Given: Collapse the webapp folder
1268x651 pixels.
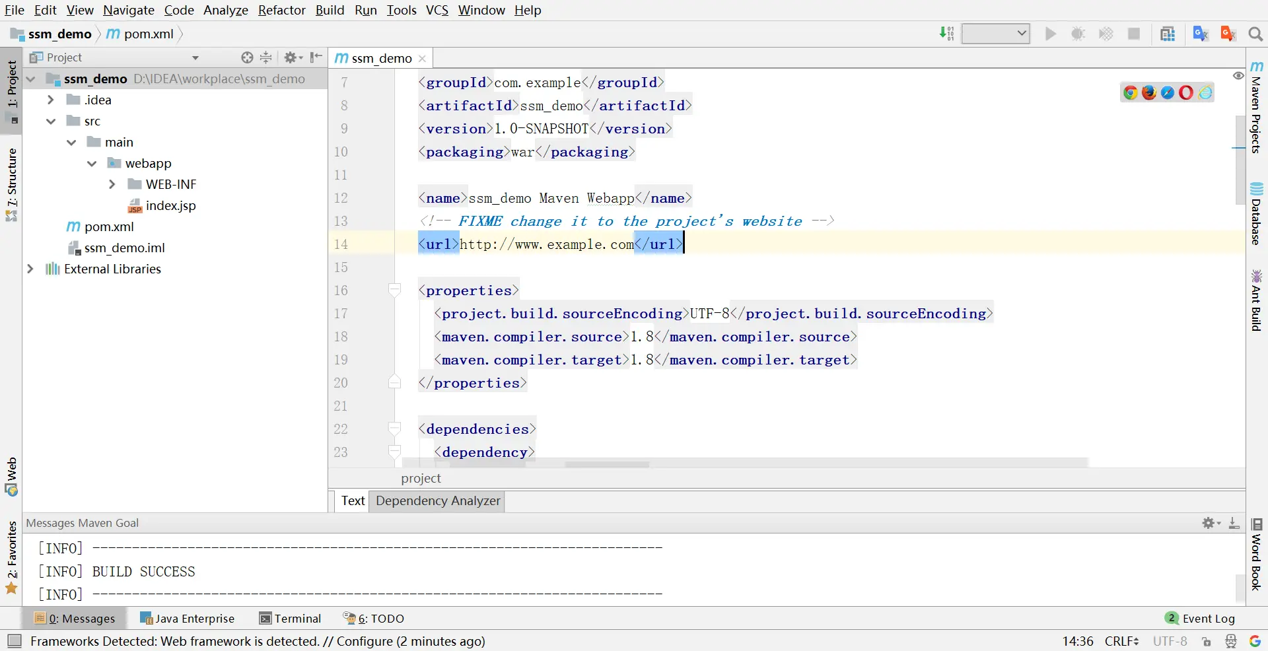Looking at the screenshot, I should pyautogui.click(x=92, y=164).
